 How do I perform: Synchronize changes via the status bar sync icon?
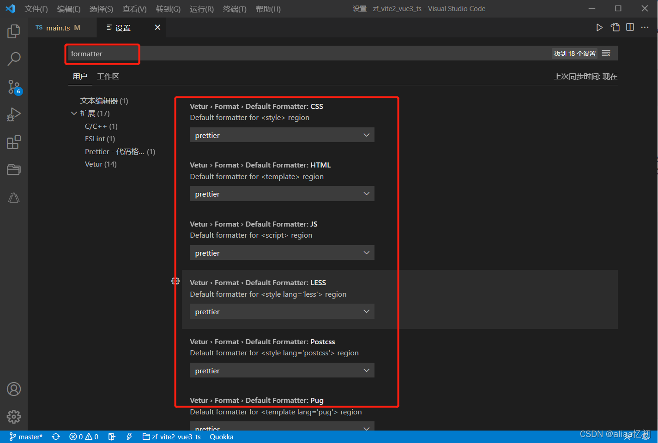point(55,437)
